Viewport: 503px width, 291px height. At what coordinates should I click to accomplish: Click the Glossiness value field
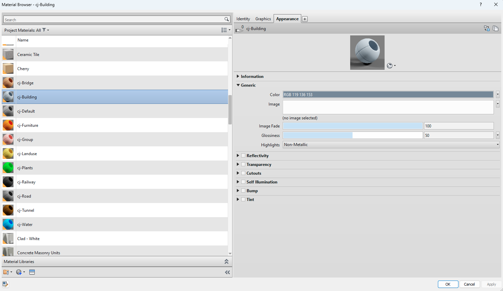coord(459,135)
